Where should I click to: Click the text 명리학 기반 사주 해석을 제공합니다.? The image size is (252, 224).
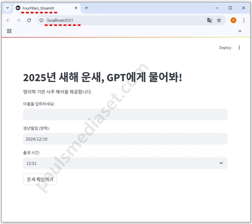[58, 92]
